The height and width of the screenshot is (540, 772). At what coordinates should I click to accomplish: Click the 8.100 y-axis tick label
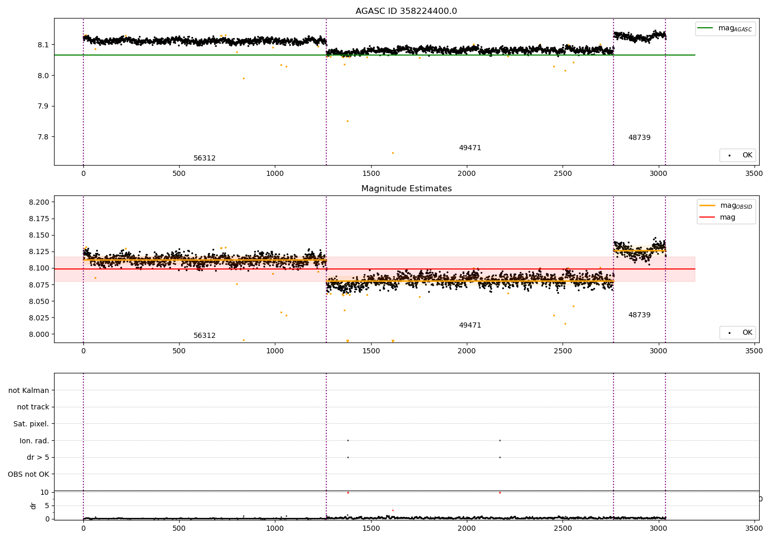(x=39, y=268)
